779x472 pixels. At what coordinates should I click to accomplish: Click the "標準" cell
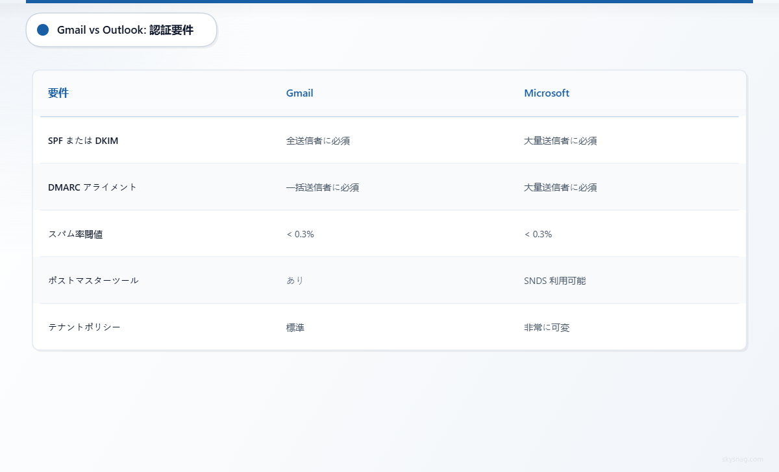pyautogui.click(x=295, y=327)
